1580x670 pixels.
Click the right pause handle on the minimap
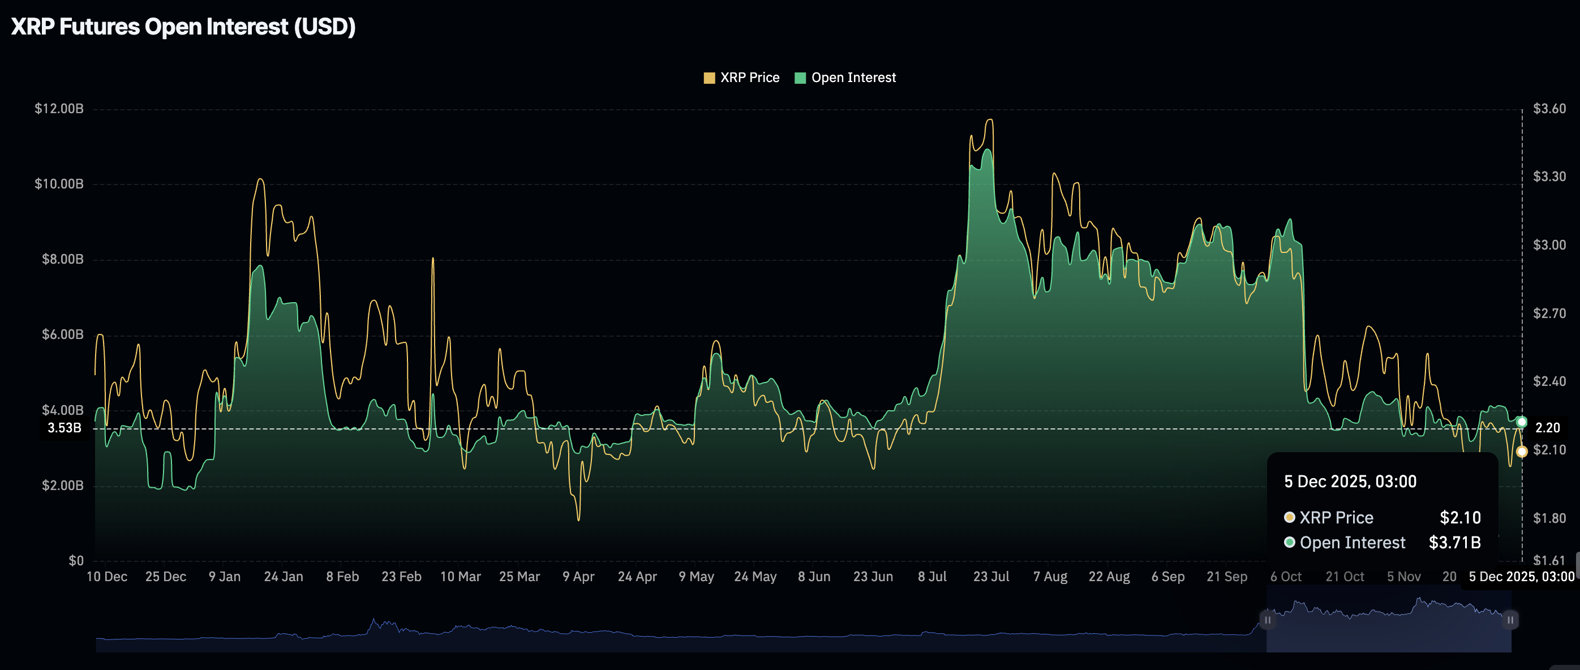coord(1510,620)
